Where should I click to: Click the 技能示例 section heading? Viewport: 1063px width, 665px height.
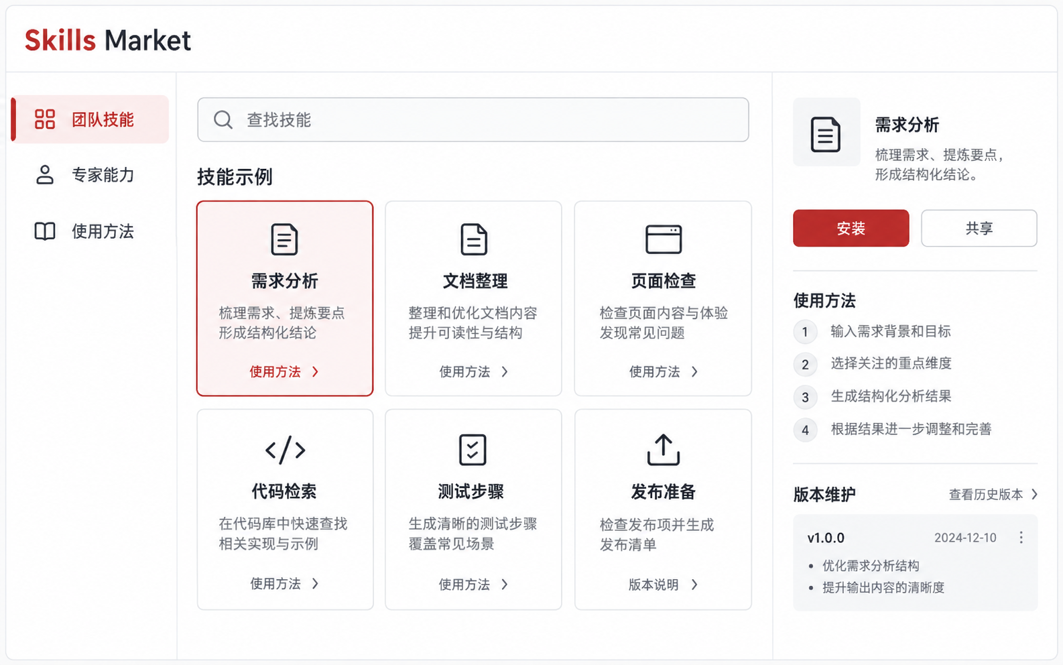(235, 178)
